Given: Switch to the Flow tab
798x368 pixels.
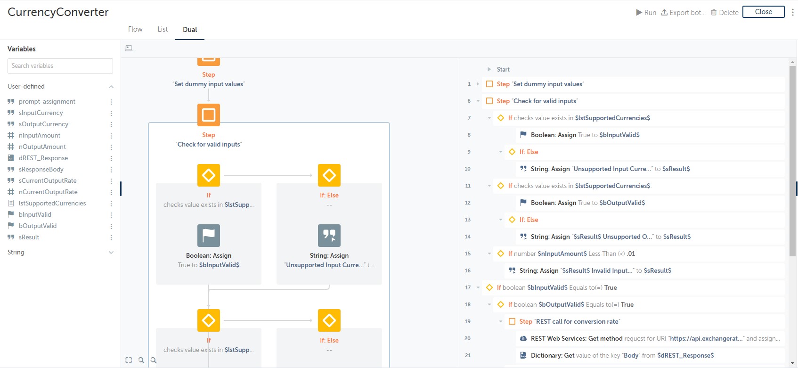Looking at the screenshot, I should pos(135,29).
